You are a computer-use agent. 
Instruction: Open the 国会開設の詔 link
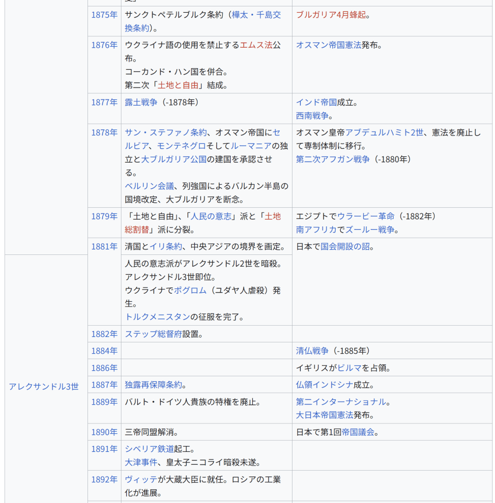tap(345, 247)
